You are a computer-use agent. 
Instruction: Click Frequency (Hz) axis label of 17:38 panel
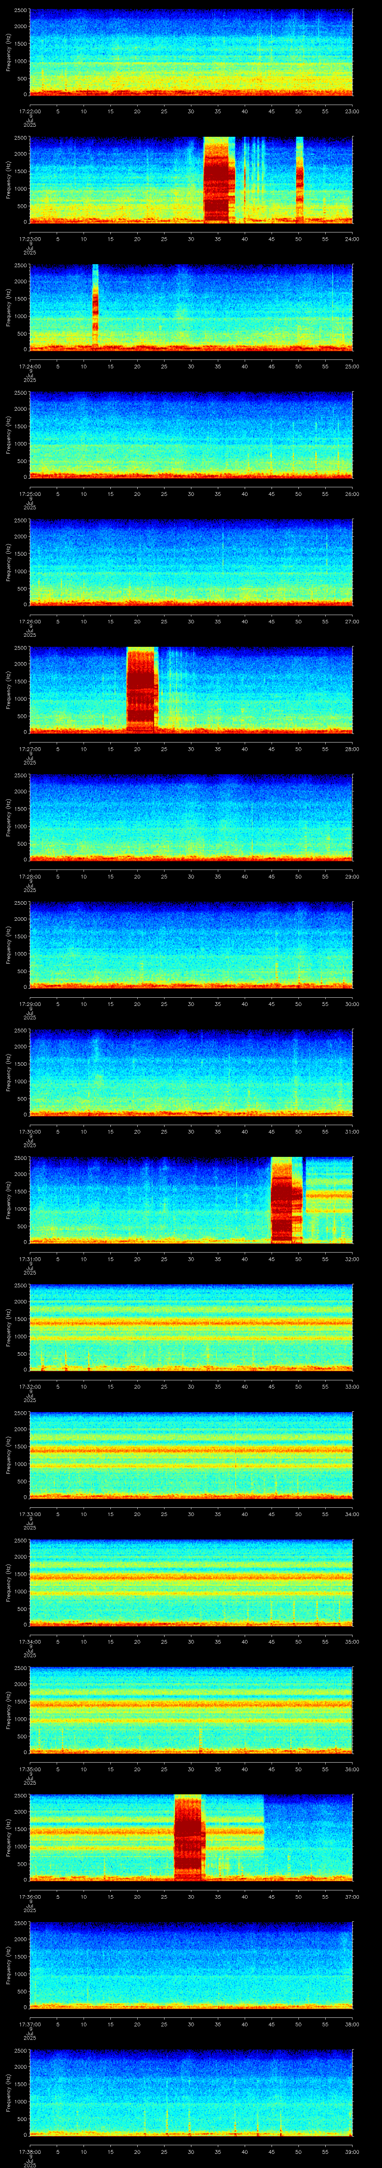click(x=9, y=2093)
